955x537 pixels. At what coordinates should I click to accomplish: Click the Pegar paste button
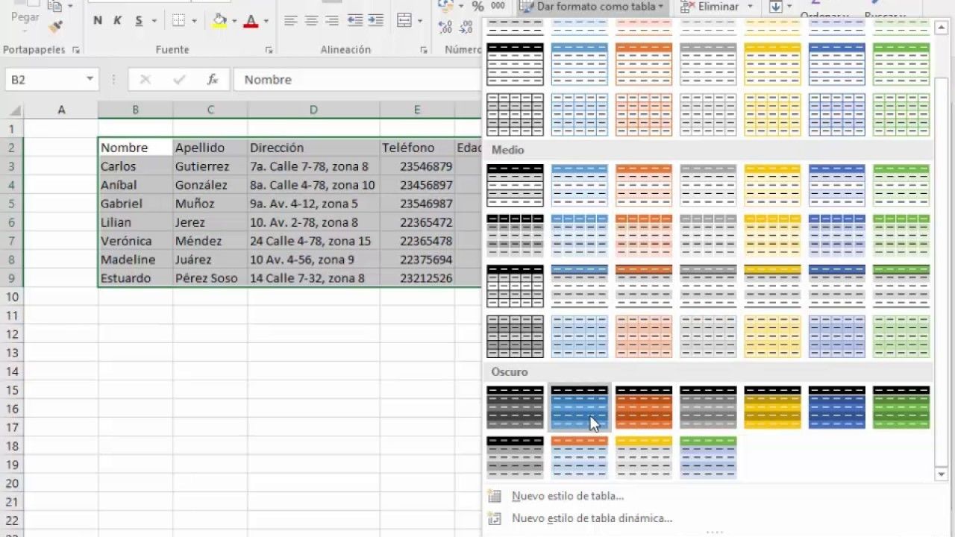point(25,17)
